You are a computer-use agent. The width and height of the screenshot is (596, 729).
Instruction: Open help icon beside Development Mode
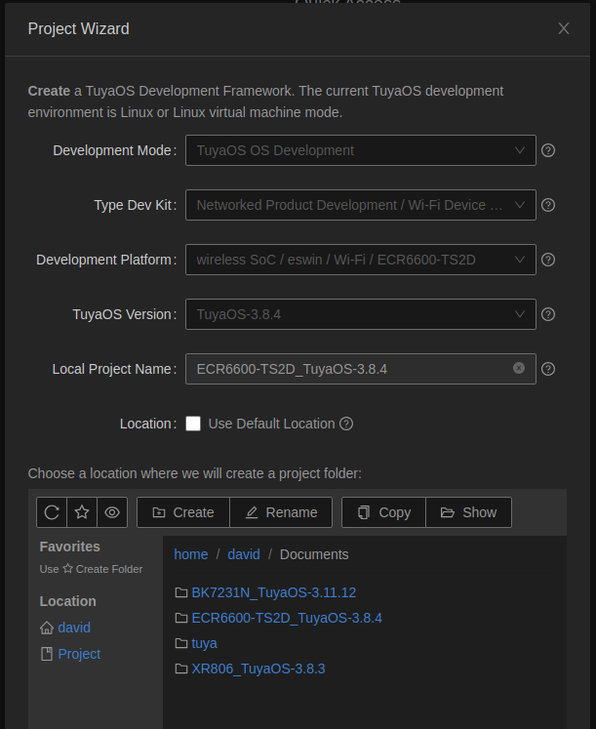548,150
